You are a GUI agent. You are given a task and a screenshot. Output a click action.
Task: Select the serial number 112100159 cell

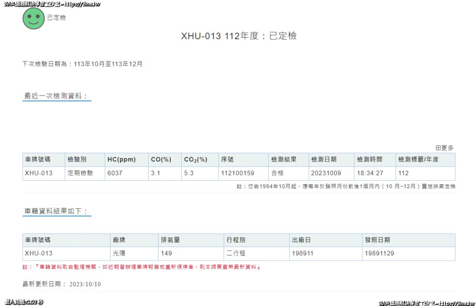238,173
